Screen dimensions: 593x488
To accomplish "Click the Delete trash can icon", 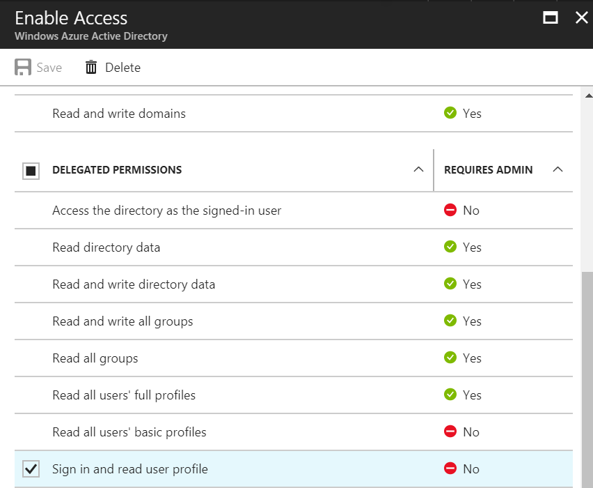I will click(x=90, y=68).
